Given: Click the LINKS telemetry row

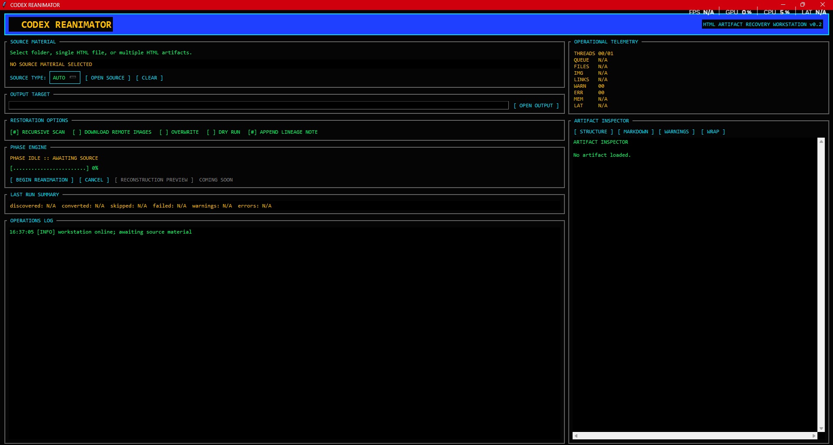Looking at the screenshot, I should pyautogui.click(x=590, y=79).
